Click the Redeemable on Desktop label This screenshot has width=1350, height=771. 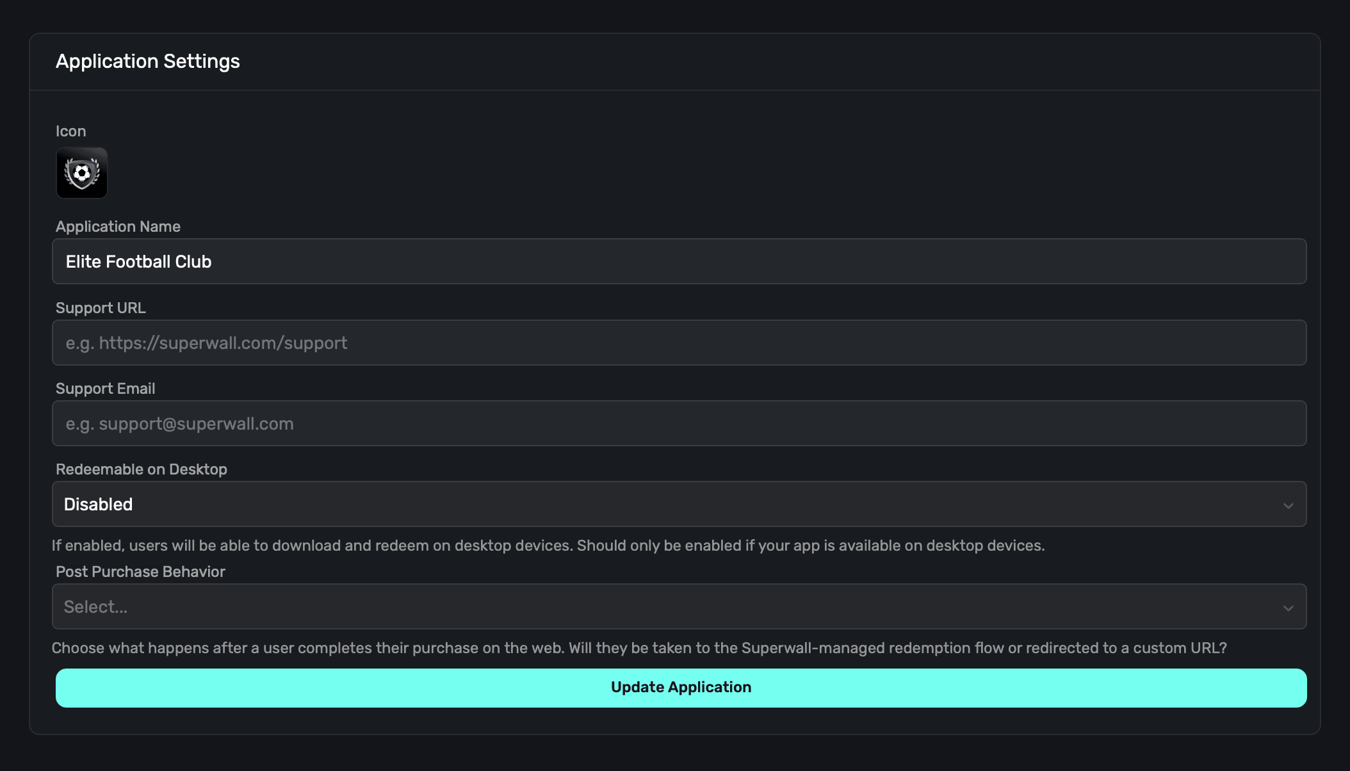[141, 469]
